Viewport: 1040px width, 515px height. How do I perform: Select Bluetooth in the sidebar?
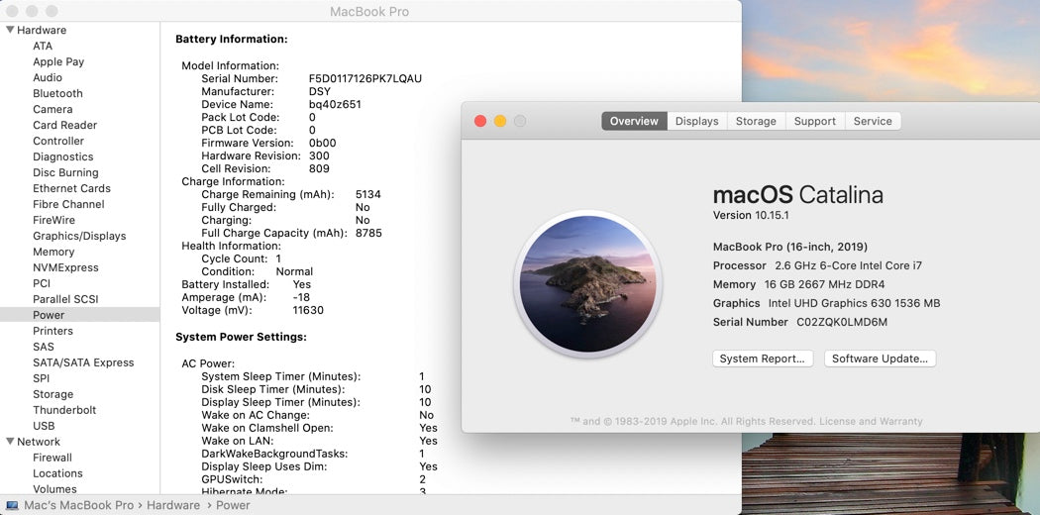tap(57, 93)
